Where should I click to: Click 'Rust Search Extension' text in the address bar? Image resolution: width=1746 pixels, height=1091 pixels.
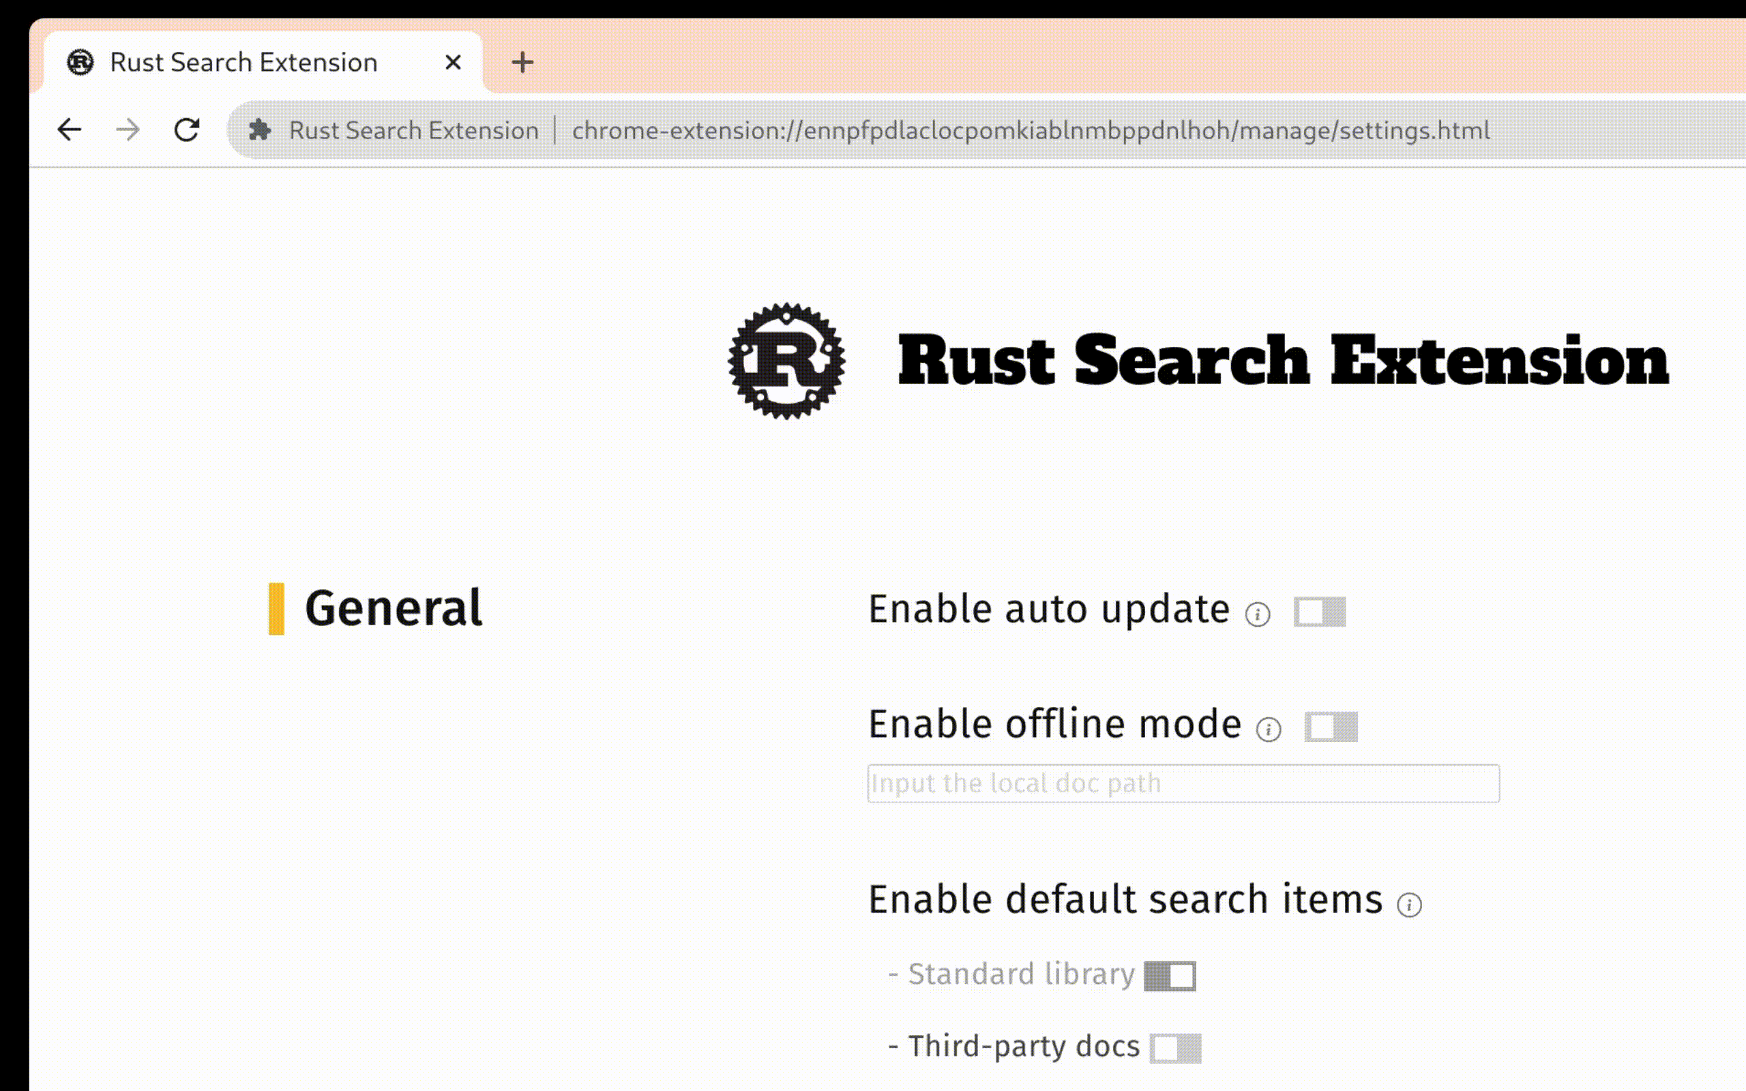414,131
